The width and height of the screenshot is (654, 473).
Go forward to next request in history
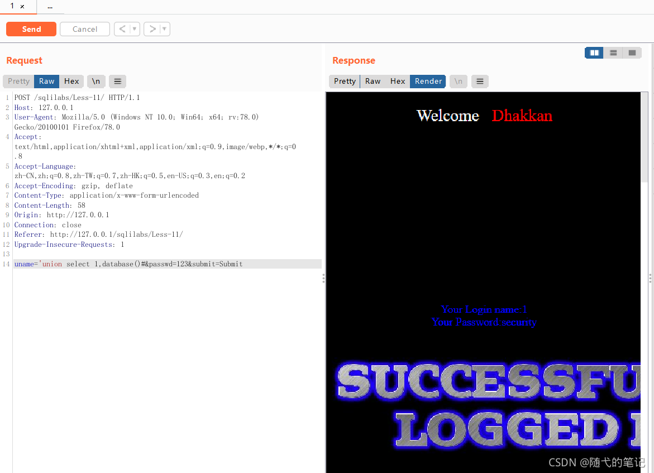click(152, 29)
